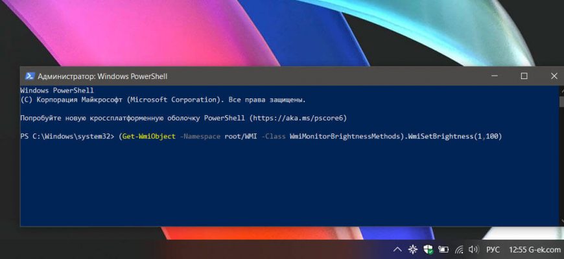564x259 pixels.
Task: Switch input language via РУС indicator
Action: point(493,249)
